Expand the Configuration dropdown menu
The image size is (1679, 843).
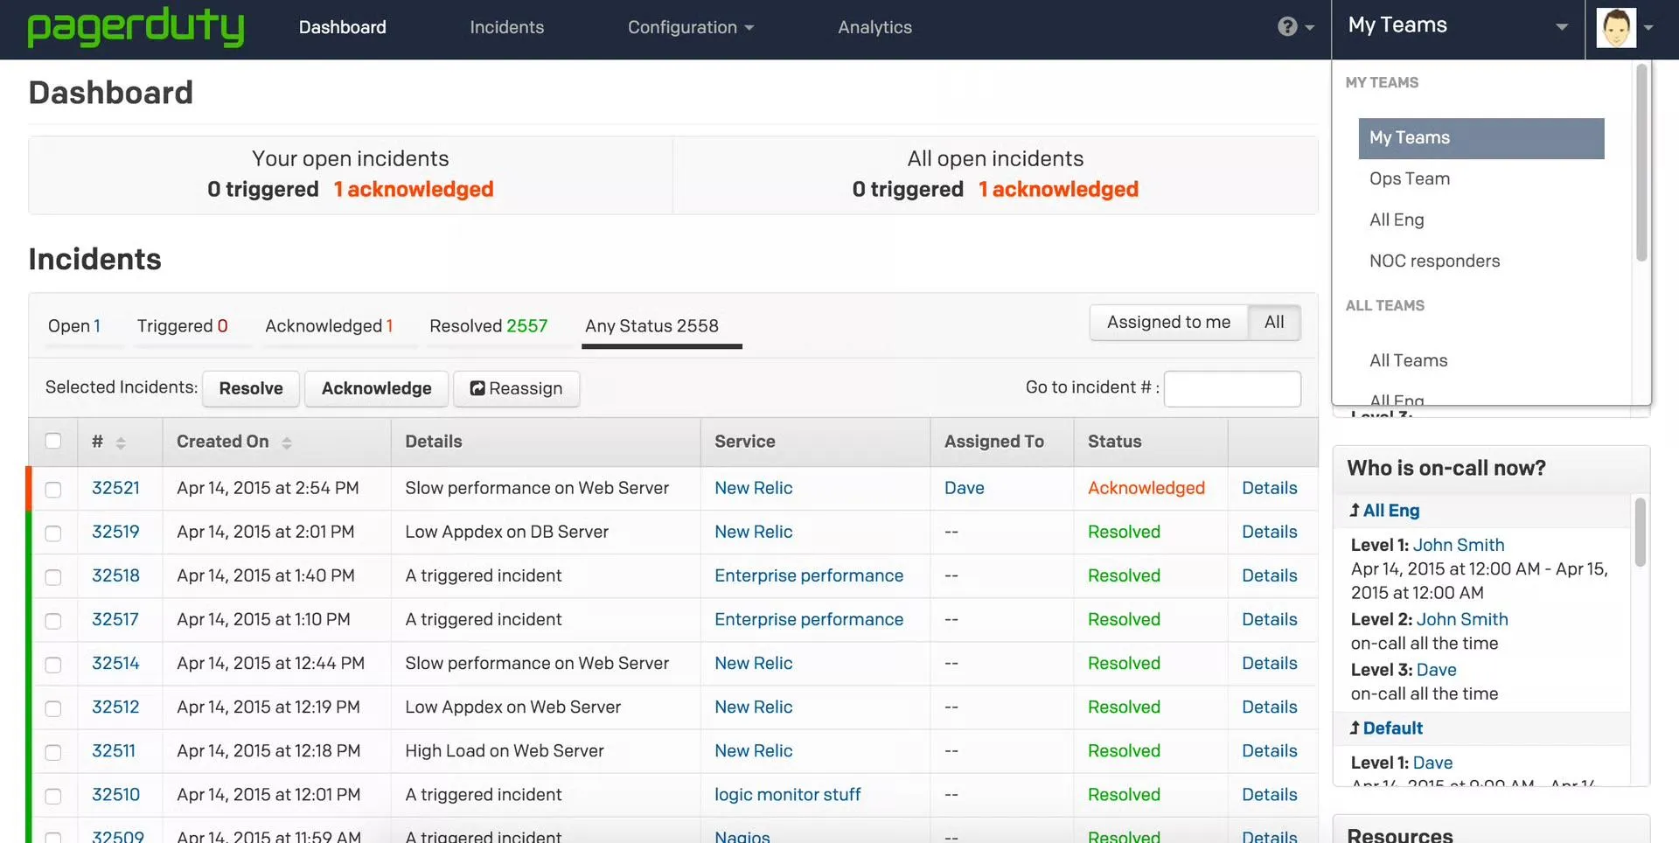click(x=691, y=27)
